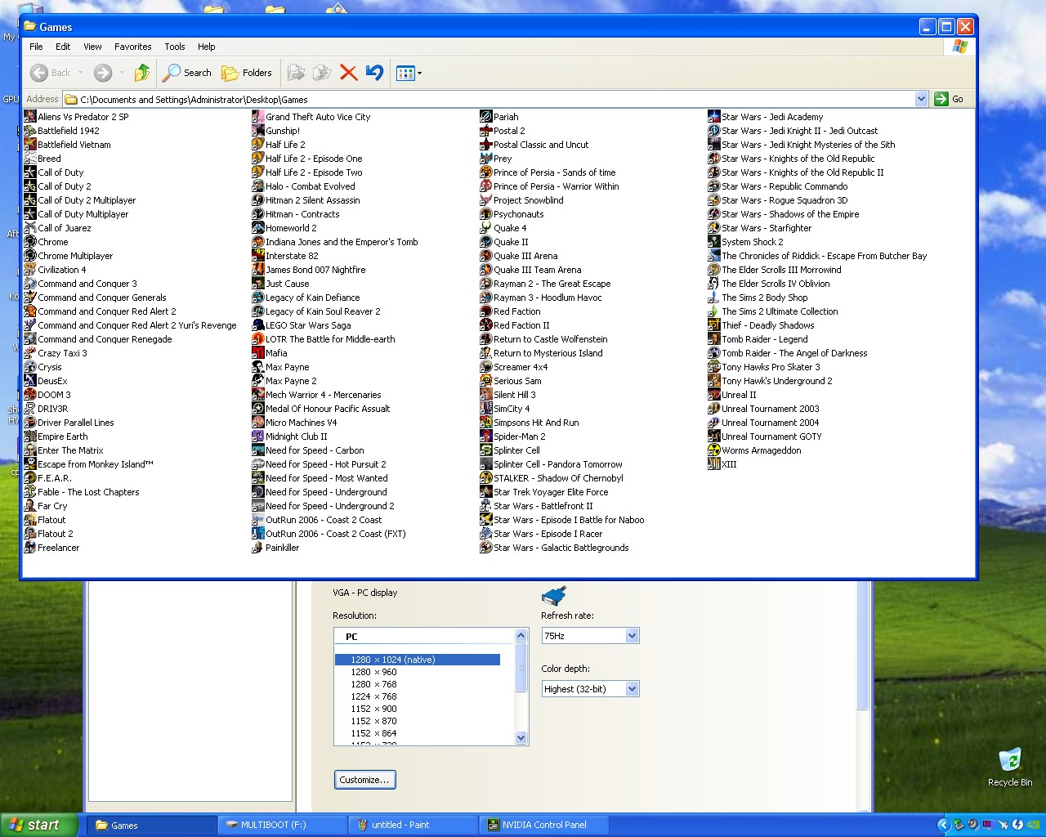
Task: Open the View menu
Action: (x=92, y=47)
